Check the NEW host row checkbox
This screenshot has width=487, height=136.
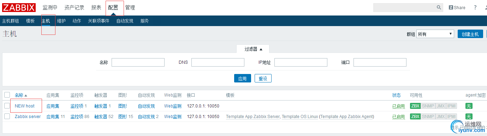pos(7,106)
